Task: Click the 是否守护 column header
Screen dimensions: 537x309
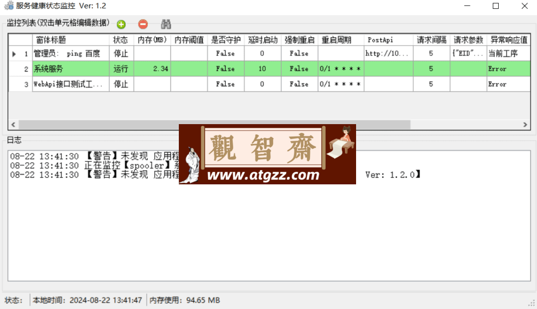Action: tap(225, 40)
